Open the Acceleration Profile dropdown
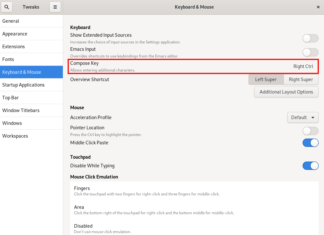The width and height of the screenshot is (324, 235). coord(302,117)
